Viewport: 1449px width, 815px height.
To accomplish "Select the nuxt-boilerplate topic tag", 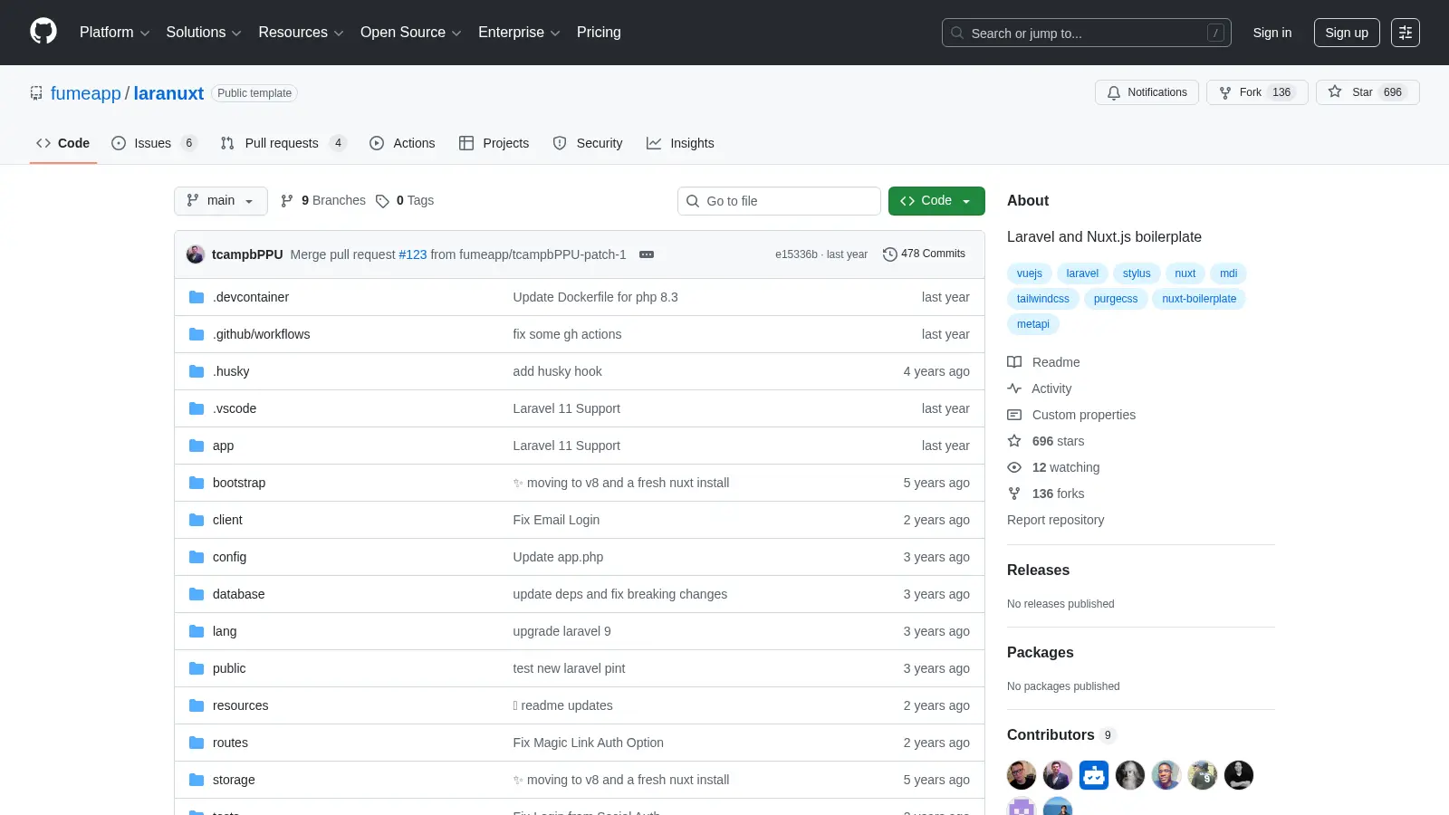I will pos(1199,299).
